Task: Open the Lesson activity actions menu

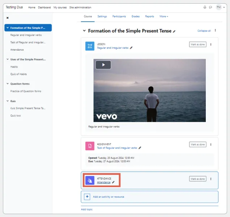Action: coord(211,44)
